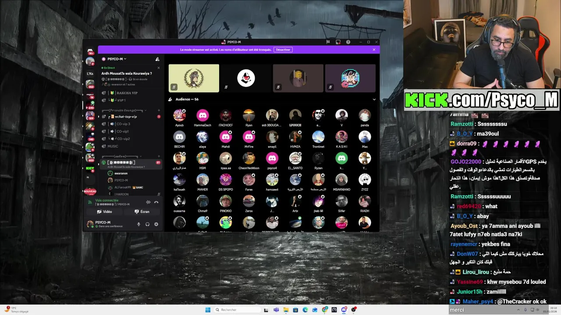
Task: Select the red hooded avatar speaker tile
Action: tap(246, 78)
